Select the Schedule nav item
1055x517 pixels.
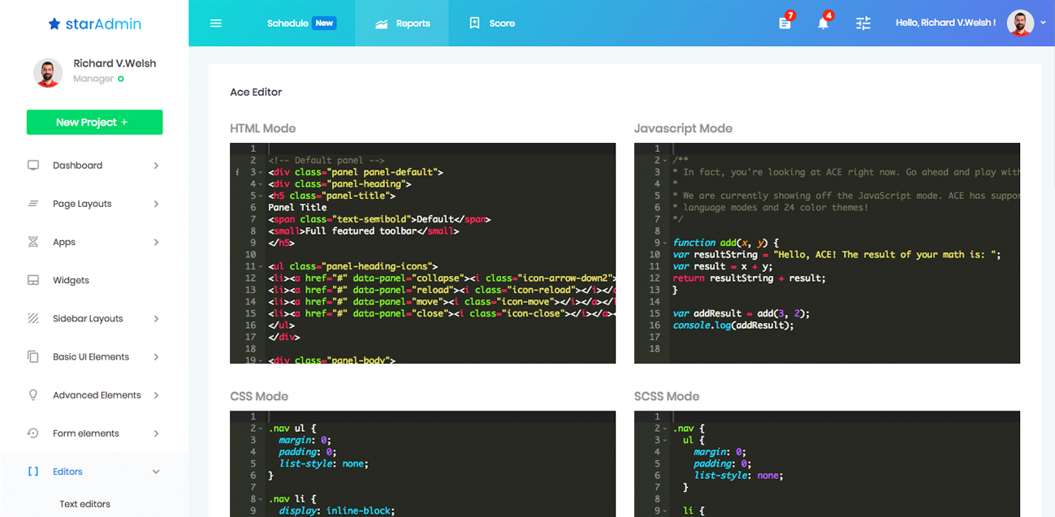point(288,24)
